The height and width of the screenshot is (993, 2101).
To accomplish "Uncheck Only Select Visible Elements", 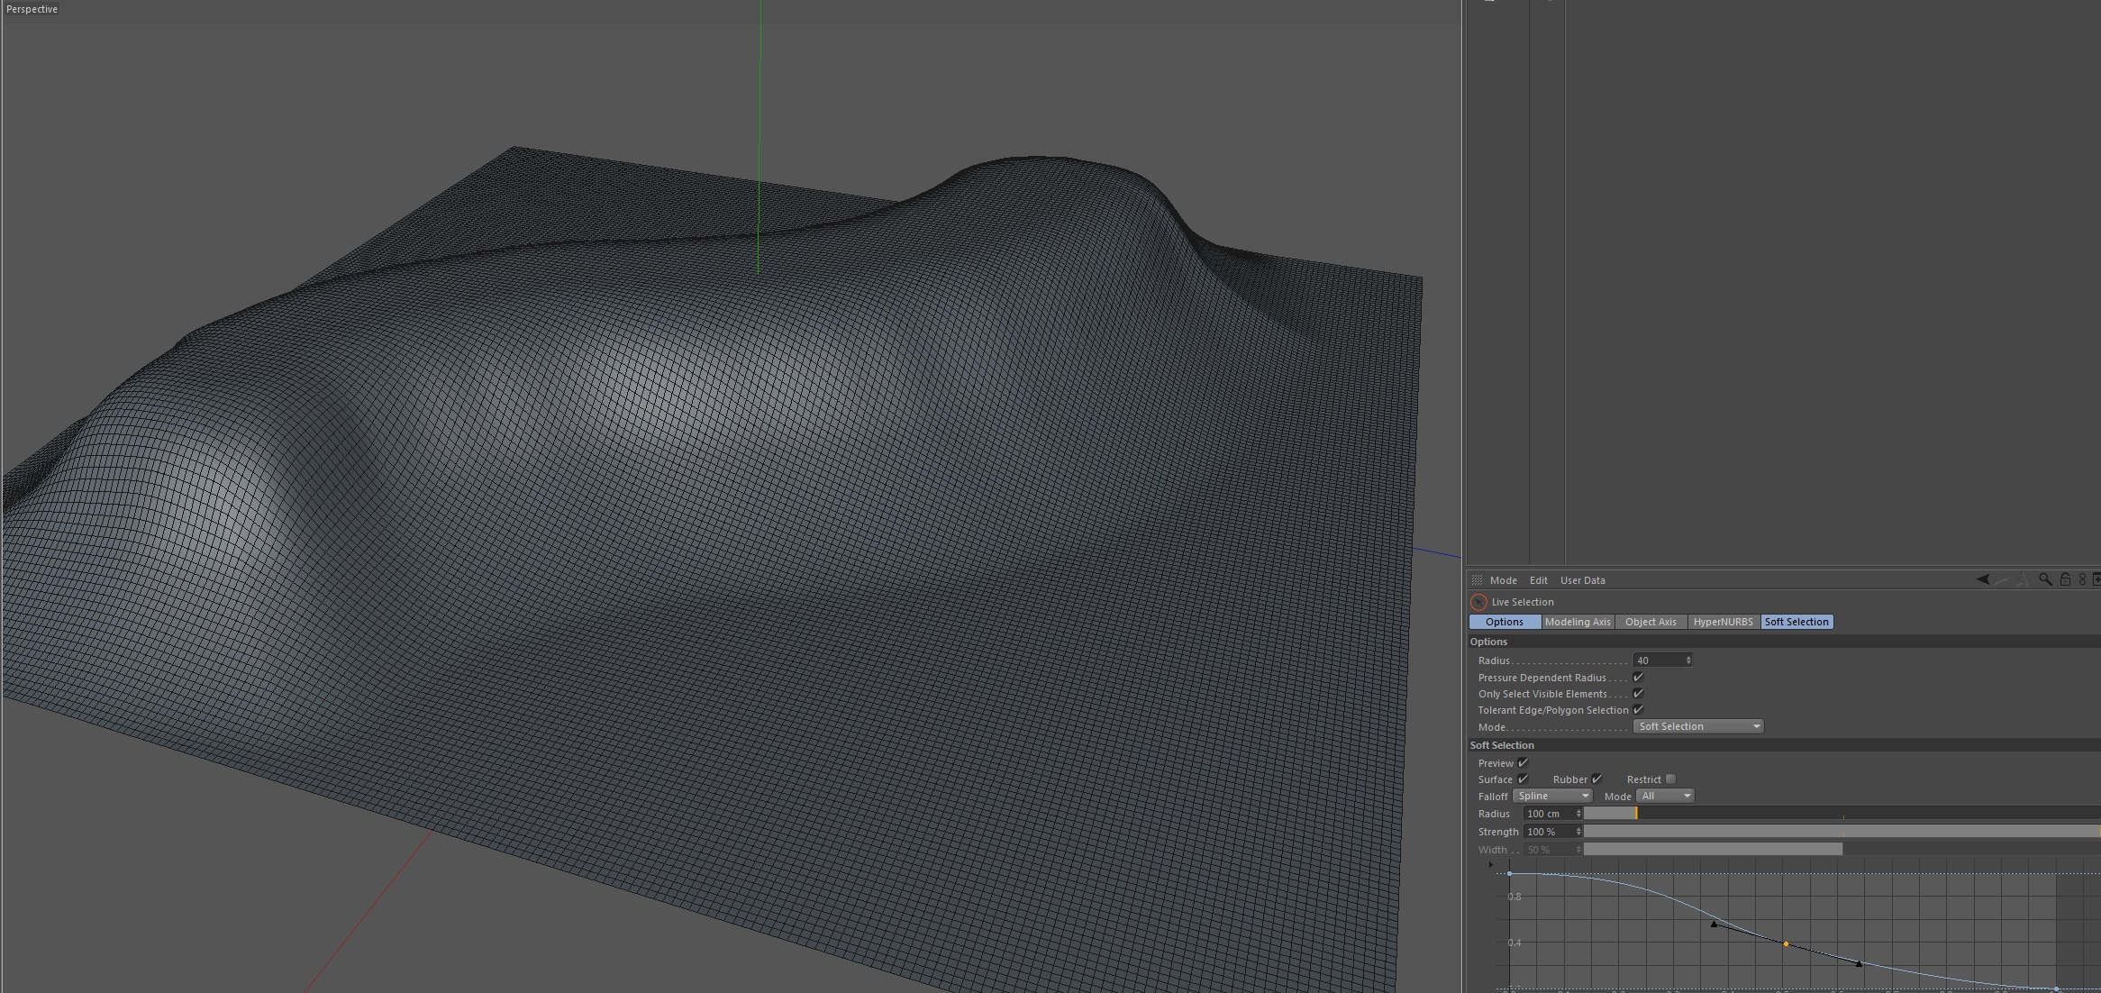I will pyautogui.click(x=1638, y=694).
